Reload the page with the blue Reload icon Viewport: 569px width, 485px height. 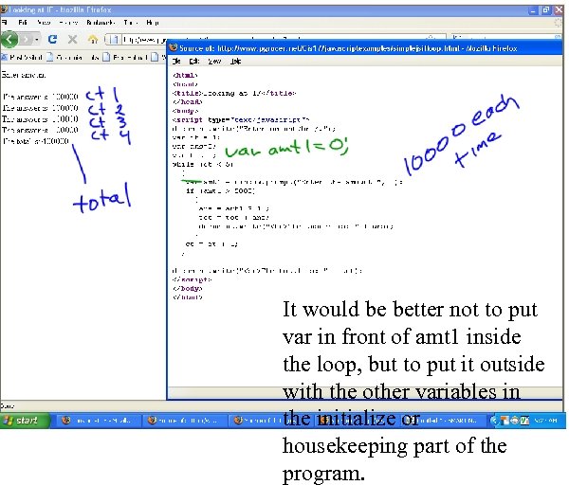(x=53, y=39)
